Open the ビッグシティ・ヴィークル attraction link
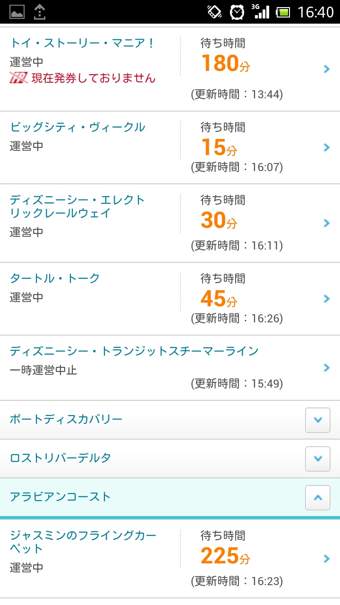The height and width of the screenshot is (605, 340). (x=77, y=127)
